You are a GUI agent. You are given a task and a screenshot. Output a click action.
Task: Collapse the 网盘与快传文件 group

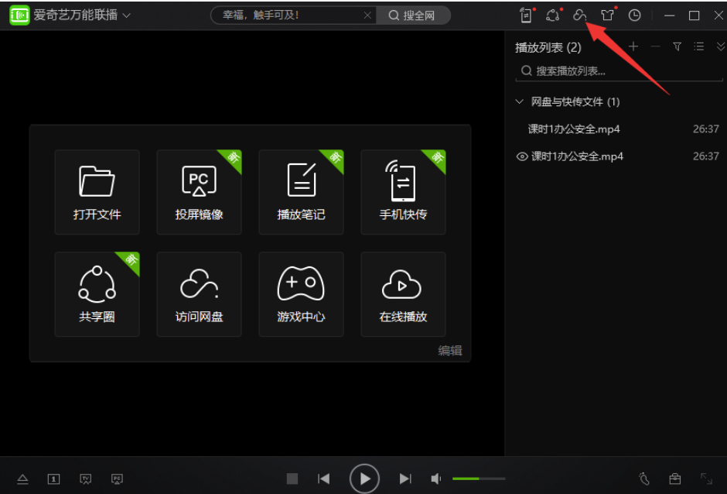pos(520,101)
